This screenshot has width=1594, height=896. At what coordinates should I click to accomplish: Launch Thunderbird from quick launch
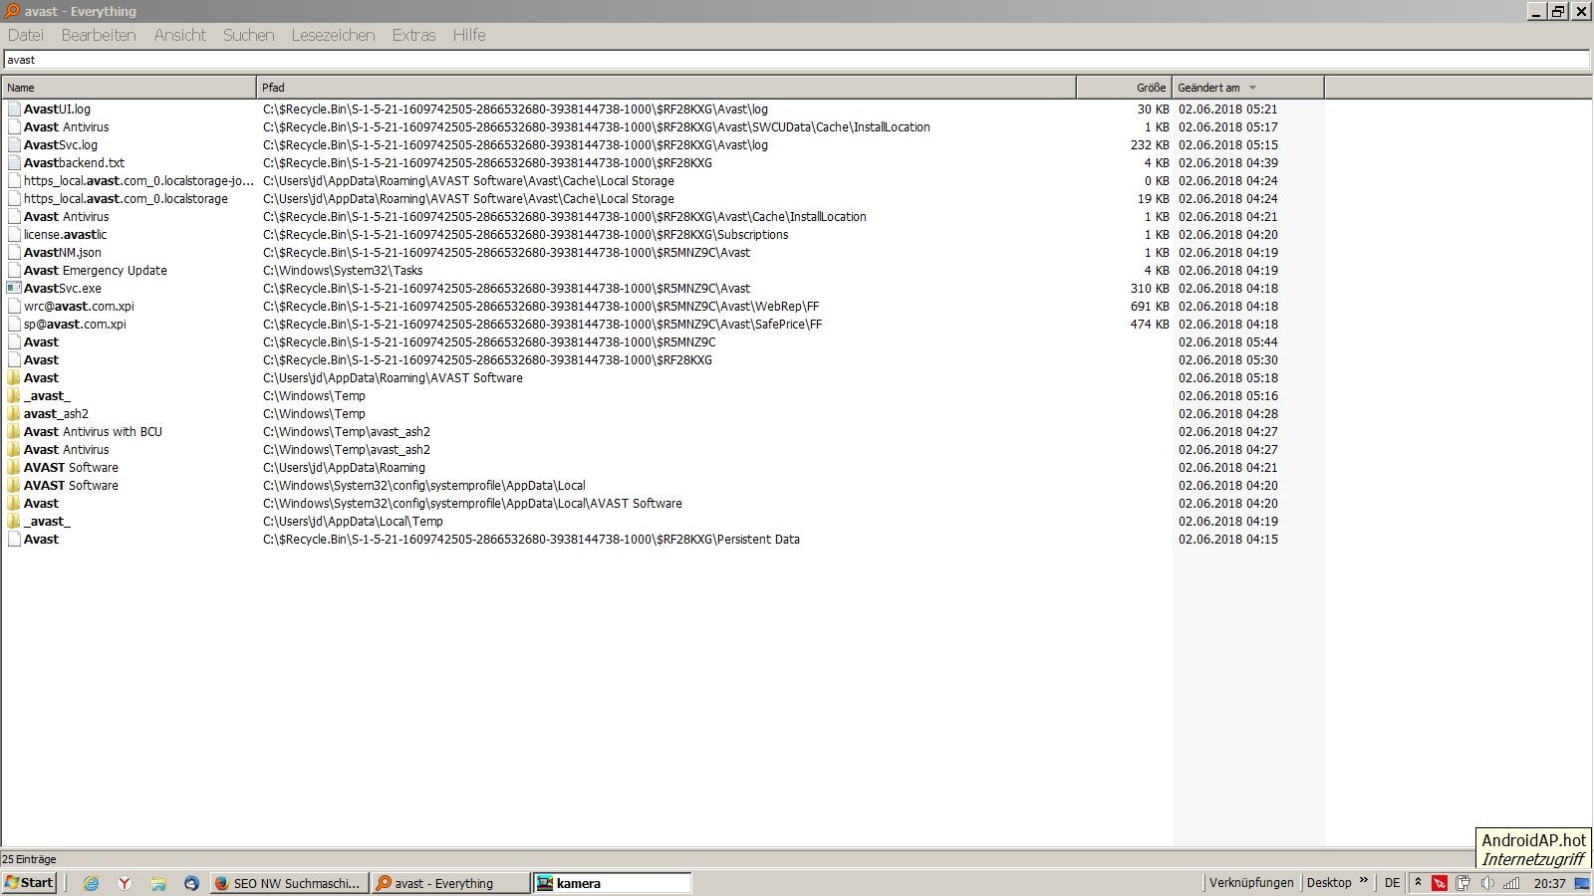[x=191, y=883]
